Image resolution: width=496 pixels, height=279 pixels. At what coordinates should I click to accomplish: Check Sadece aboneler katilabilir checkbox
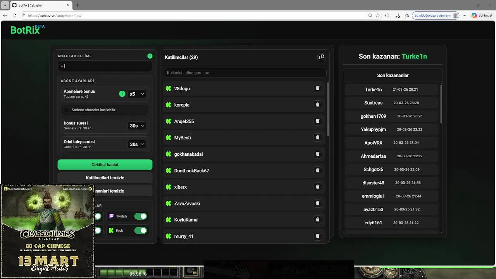pyautogui.click(x=67, y=110)
